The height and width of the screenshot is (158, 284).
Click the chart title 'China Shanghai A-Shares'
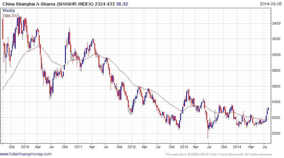[x=29, y=4]
